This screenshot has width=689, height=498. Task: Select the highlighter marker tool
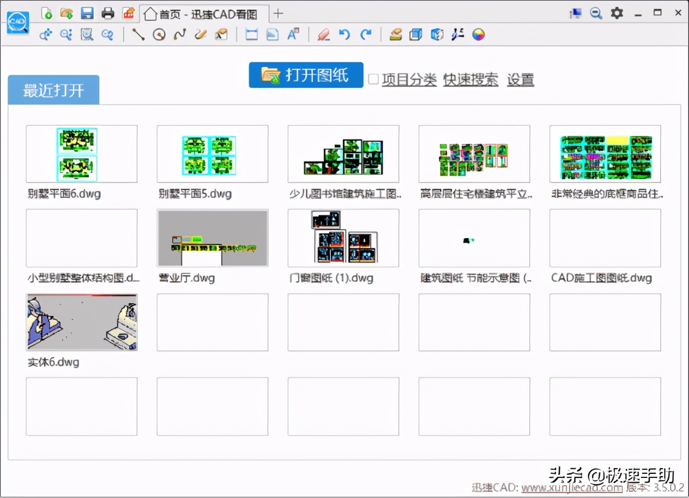323,34
